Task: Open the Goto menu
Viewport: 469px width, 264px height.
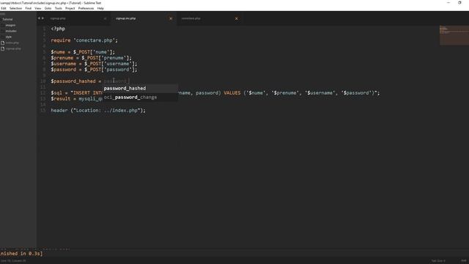Action: 48,8
